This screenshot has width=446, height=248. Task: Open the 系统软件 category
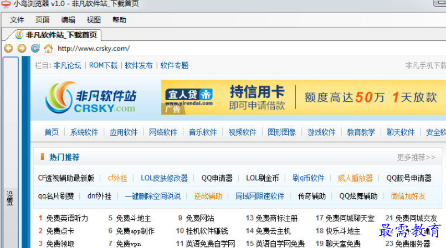coord(84,132)
